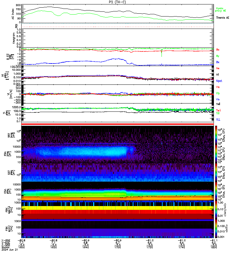The height and width of the screenshot is (254, 238).
Task: Select the black "Te∥" temperature legend label
Action: [218, 104]
